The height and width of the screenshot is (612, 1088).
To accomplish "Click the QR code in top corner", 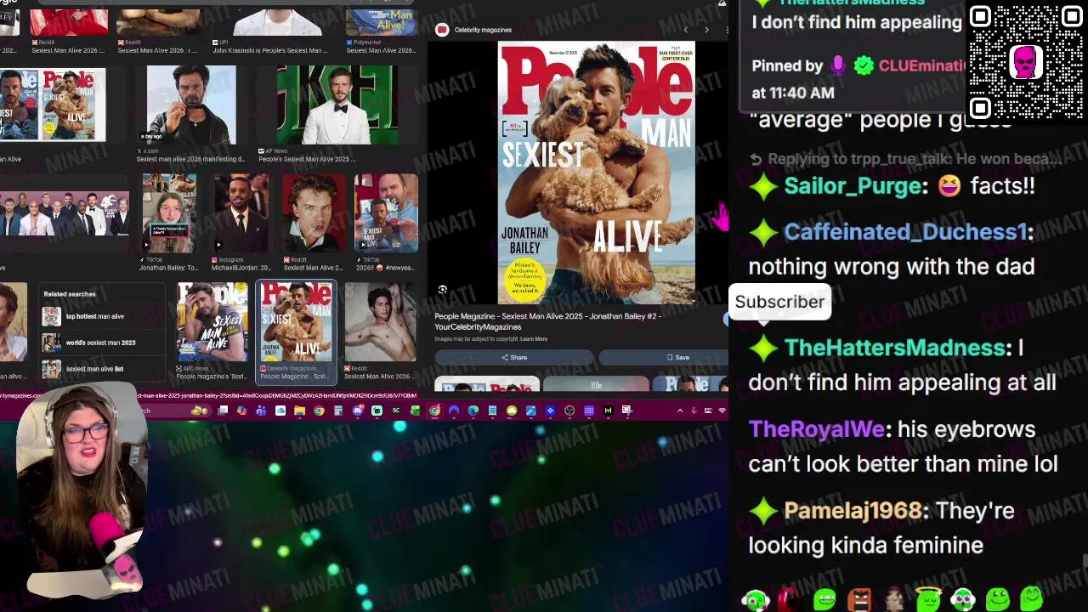I will [1025, 62].
